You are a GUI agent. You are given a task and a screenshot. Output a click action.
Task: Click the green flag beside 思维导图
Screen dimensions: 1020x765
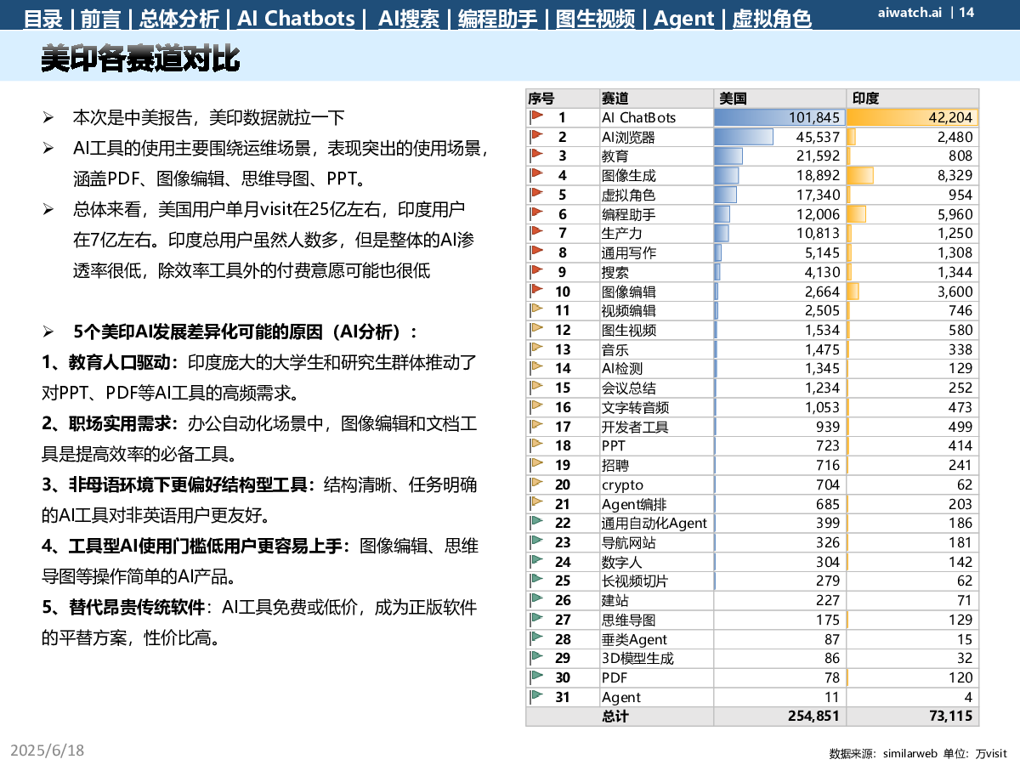(x=536, y=620)
